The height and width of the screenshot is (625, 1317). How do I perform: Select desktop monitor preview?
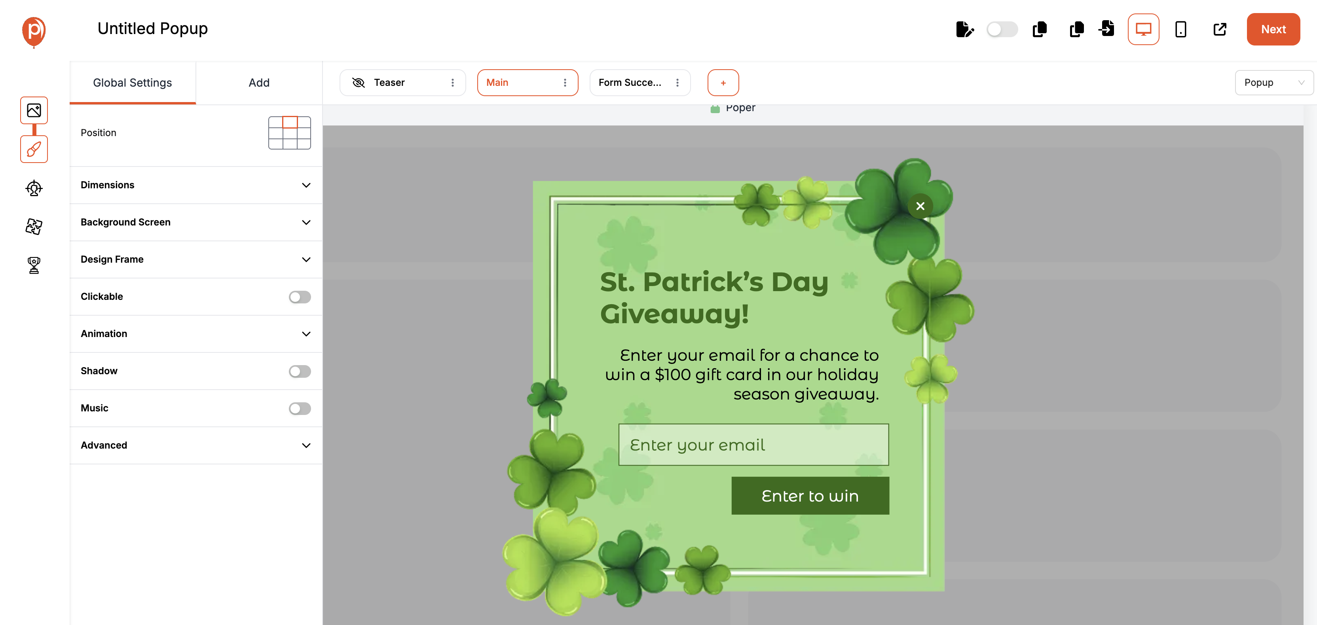coord(1143,29)
